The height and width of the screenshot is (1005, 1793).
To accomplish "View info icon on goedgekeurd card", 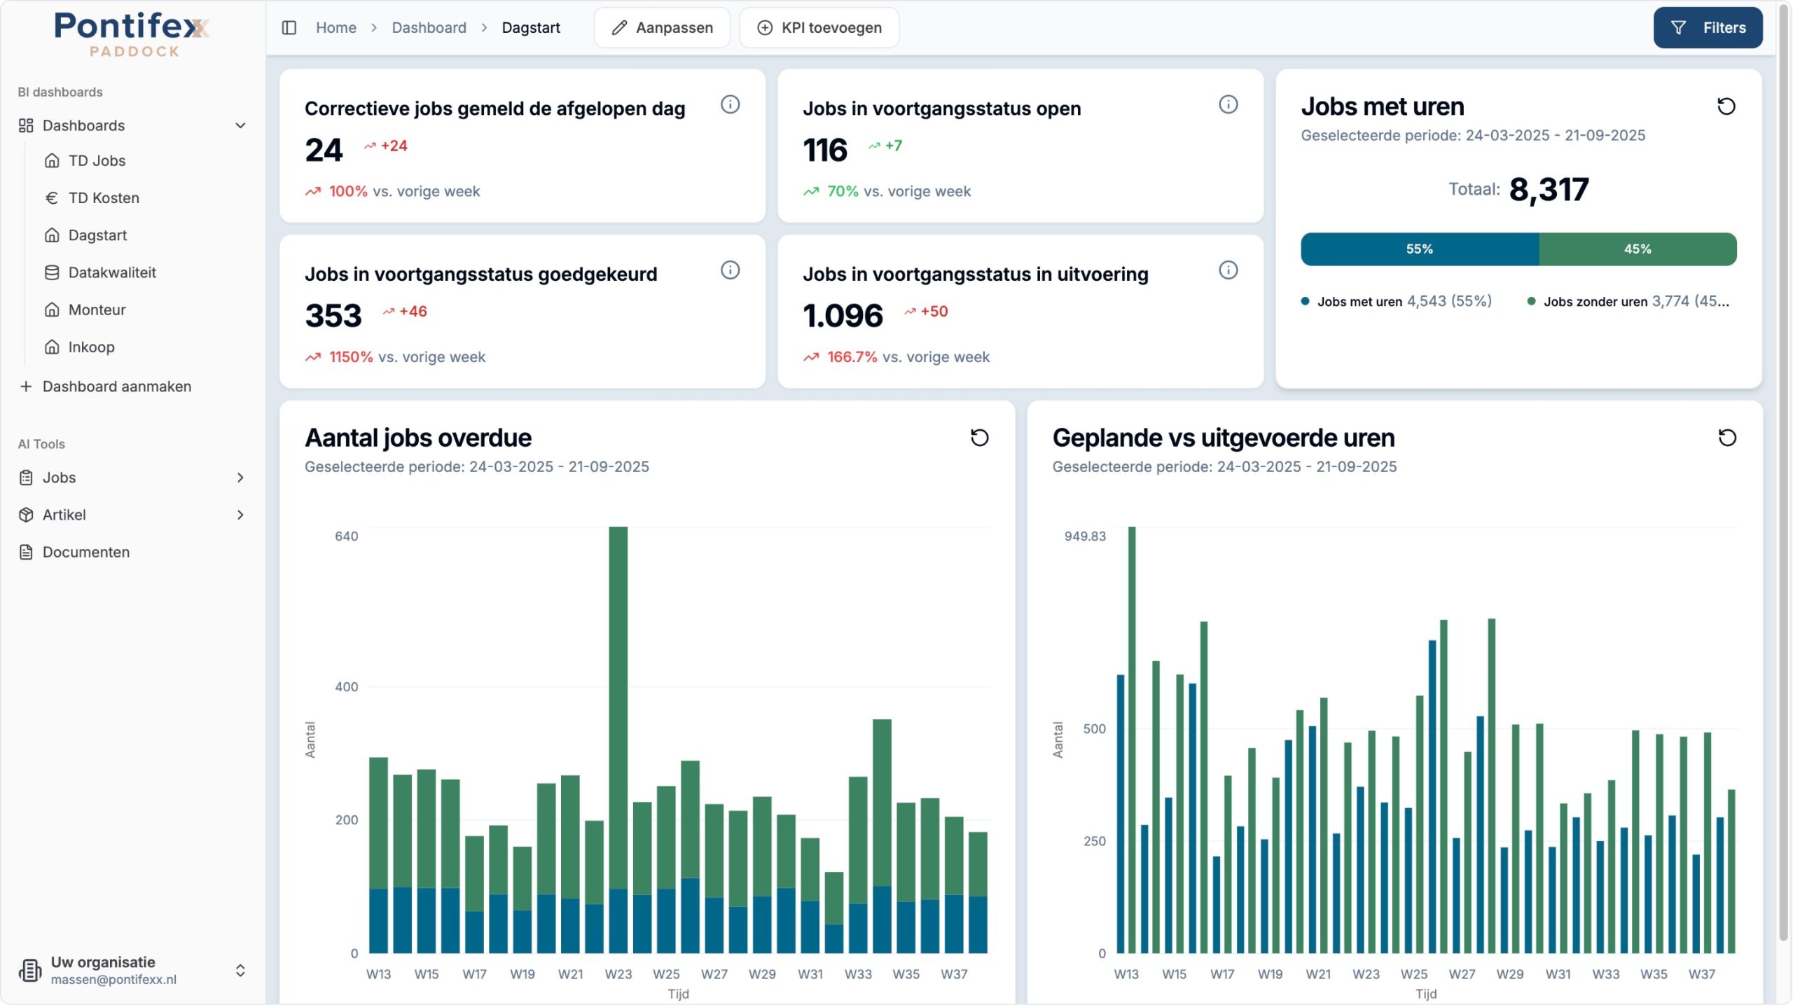I will pos(730,270).
